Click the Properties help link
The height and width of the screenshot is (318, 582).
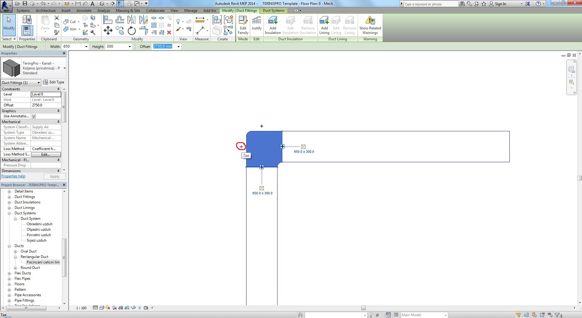pos(13,176)
